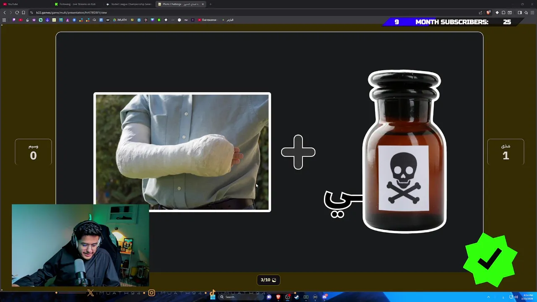Screen dimensions: 537x302
Task: Open OBS Studio from the taskbar
Action: [x=287, y=297]
